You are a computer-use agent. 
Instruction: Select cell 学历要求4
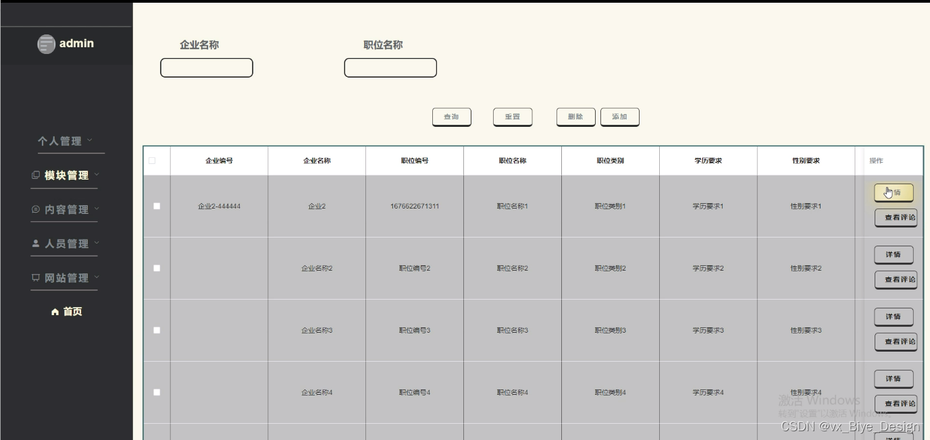point(708,392)
